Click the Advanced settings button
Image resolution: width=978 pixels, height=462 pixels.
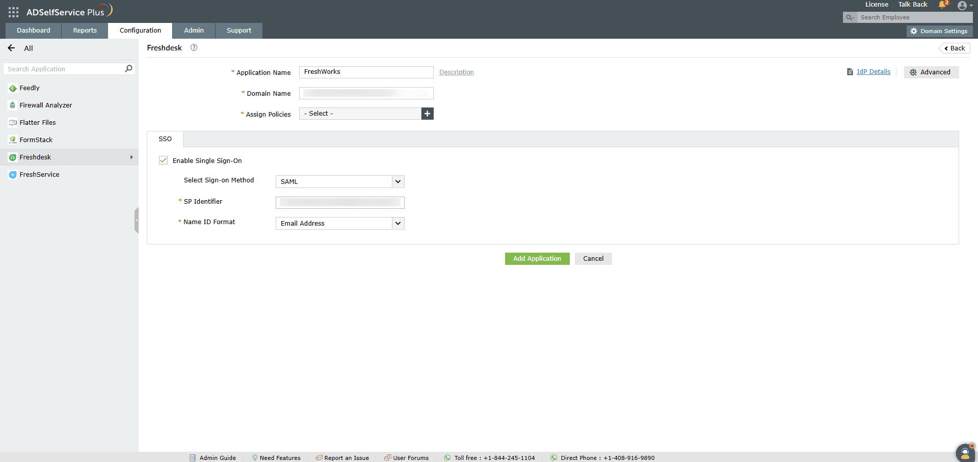click(x=931, y=72)
